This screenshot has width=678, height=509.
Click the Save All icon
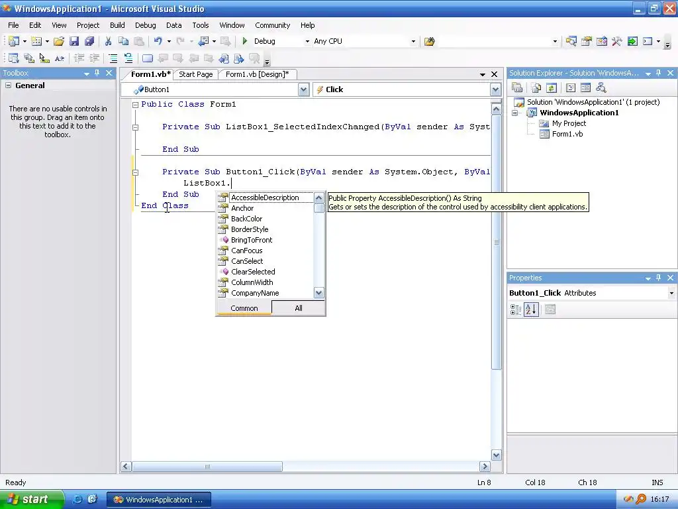click(x=89, y=41)
